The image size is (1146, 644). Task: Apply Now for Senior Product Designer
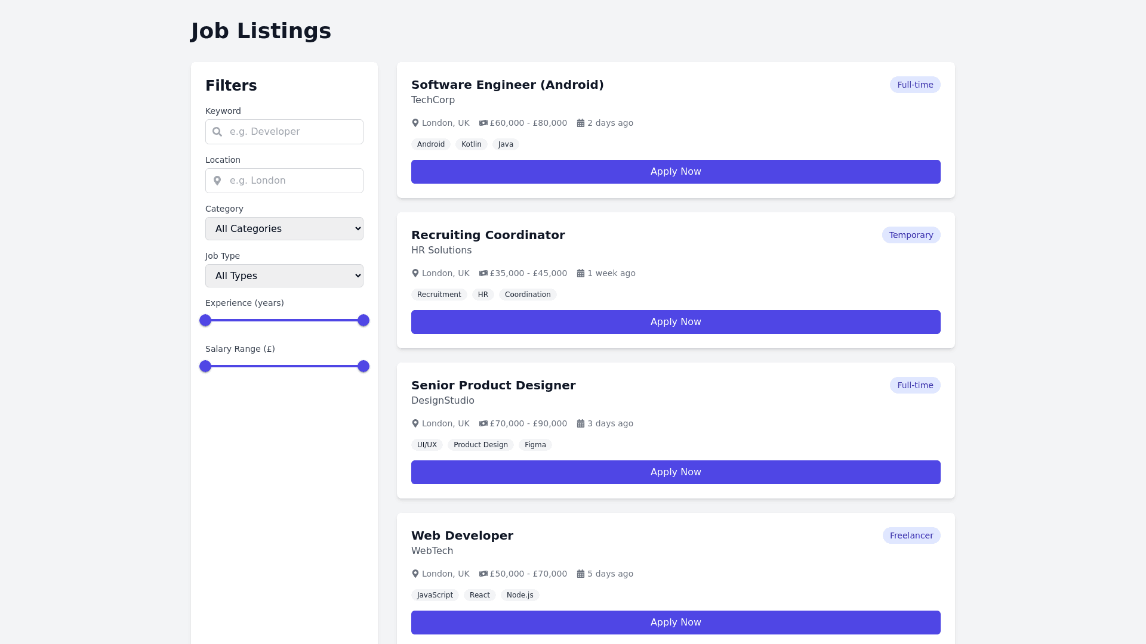676,472
